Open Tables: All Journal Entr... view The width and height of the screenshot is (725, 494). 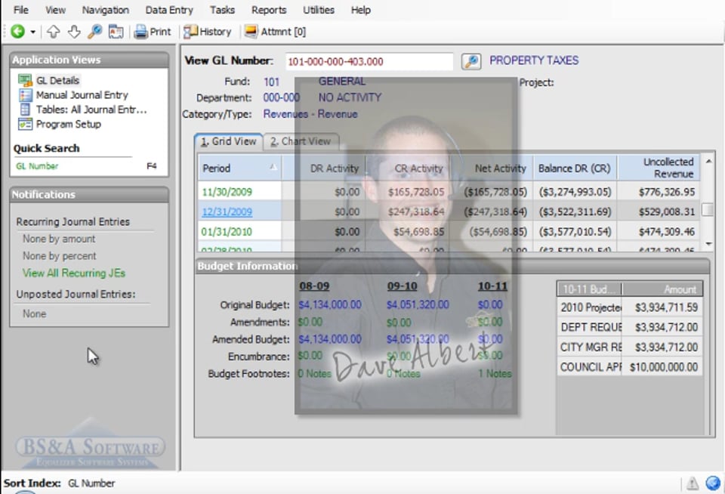[x=91, y=110]
